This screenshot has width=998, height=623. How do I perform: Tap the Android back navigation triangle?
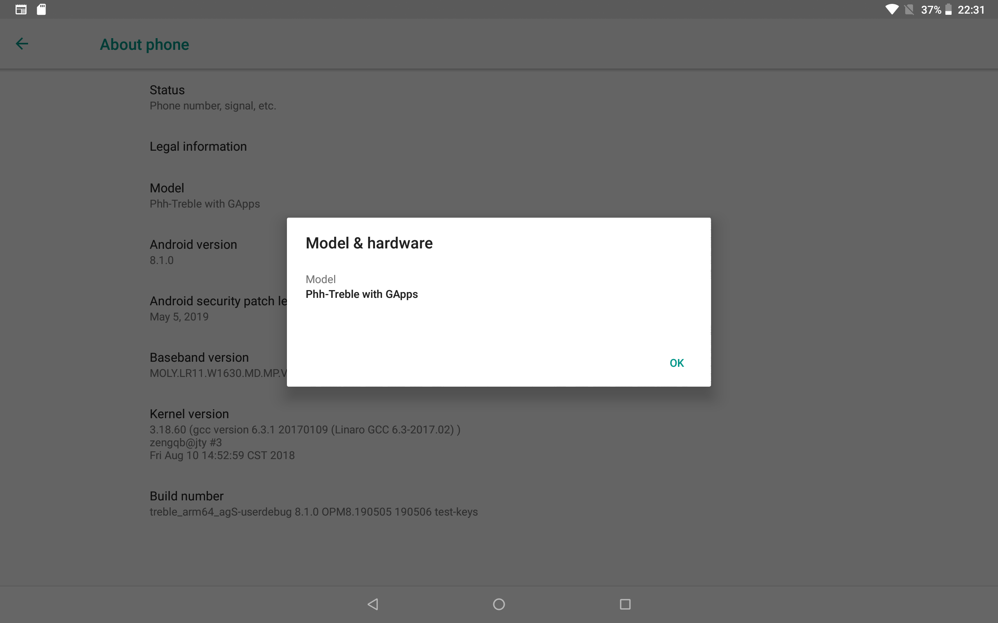pos(373,604)
